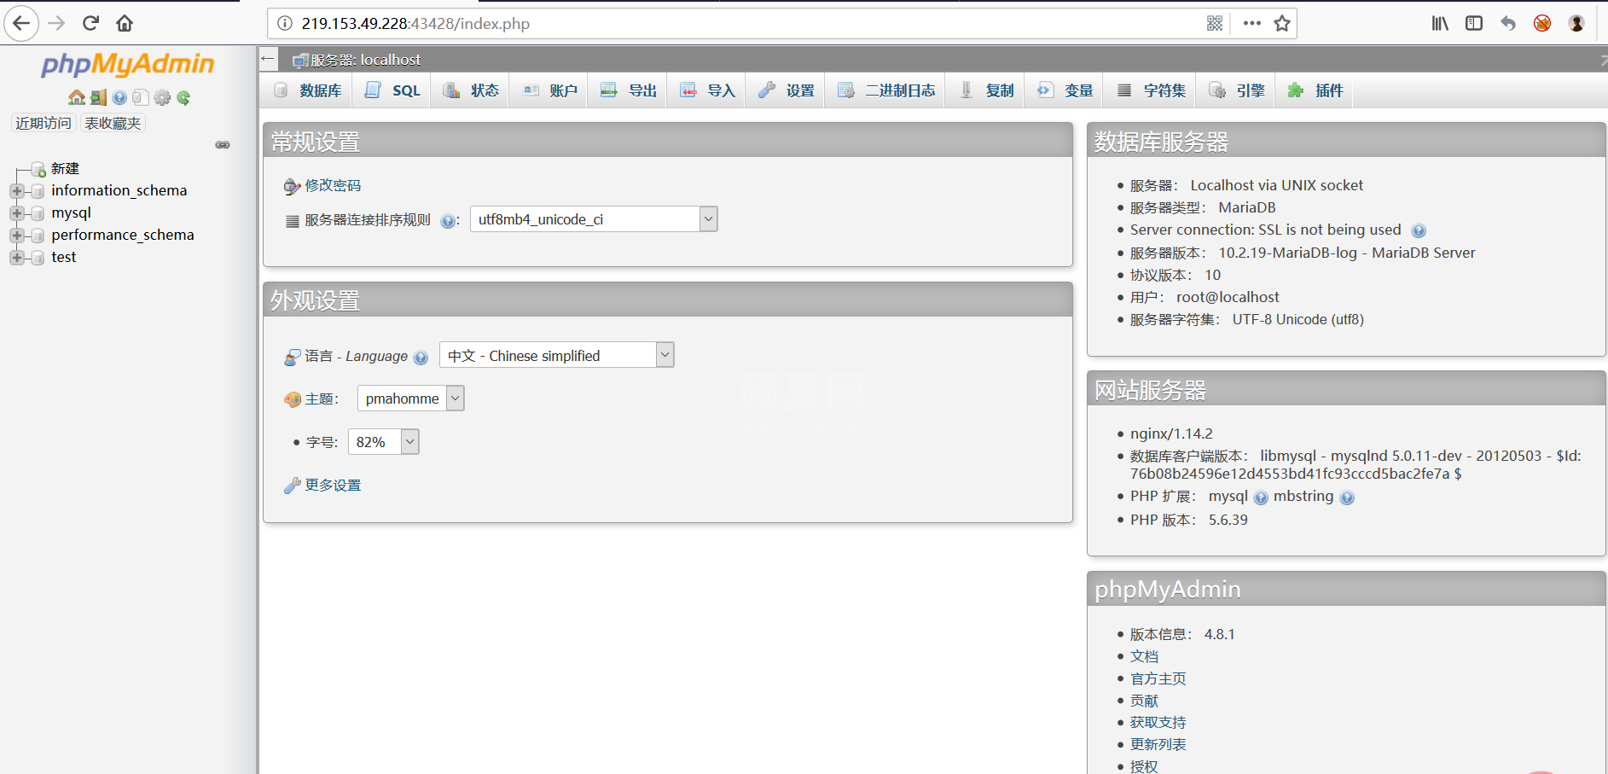Open the 官方主页 official homepage link
1608x774 pixels.
pos(1158,678)
